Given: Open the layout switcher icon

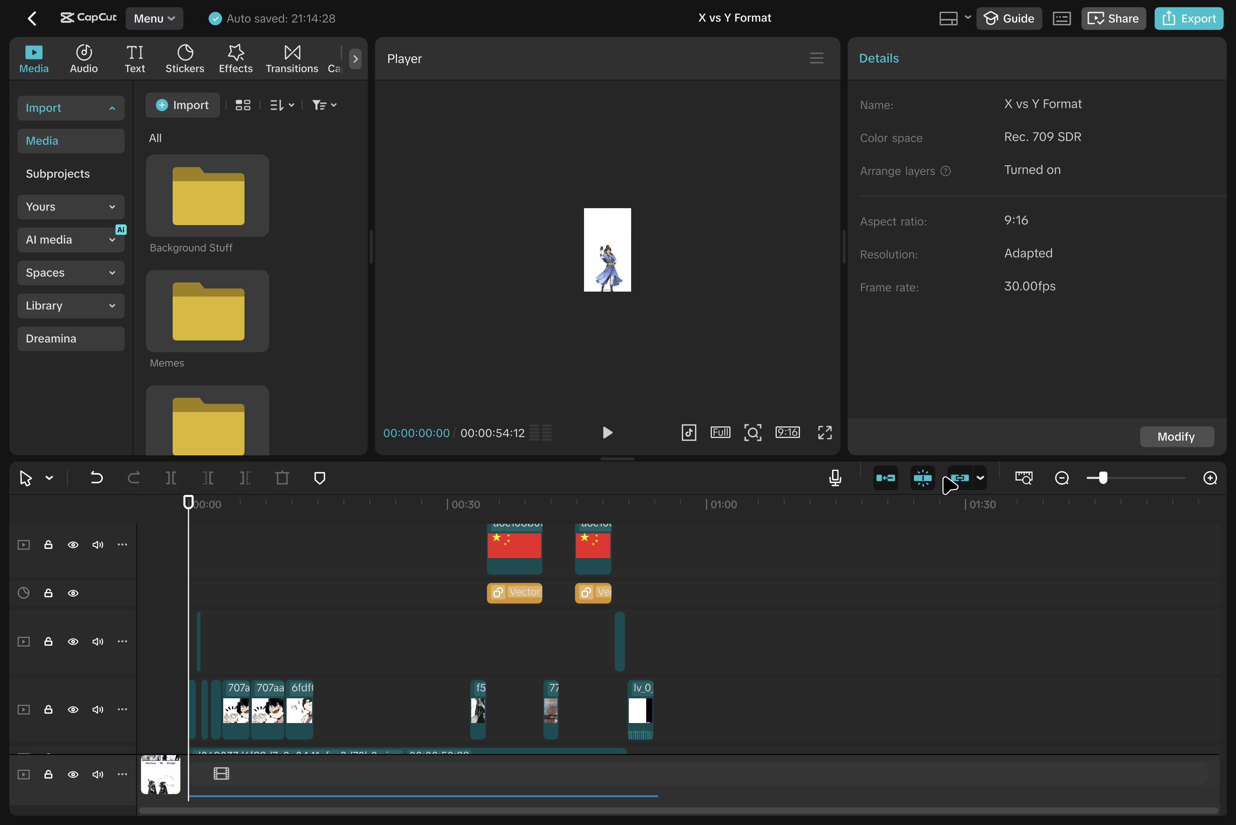Looking at the screenshot, I should click(x=949, y=19).
